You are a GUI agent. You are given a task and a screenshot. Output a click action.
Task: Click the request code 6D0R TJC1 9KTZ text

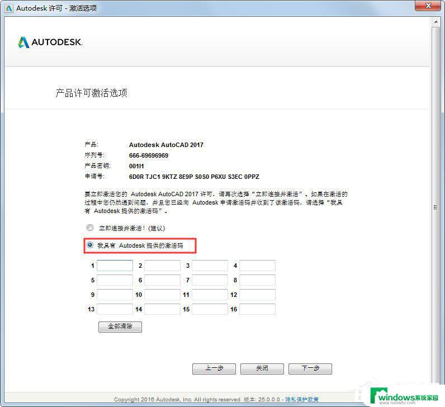point(194,177)
